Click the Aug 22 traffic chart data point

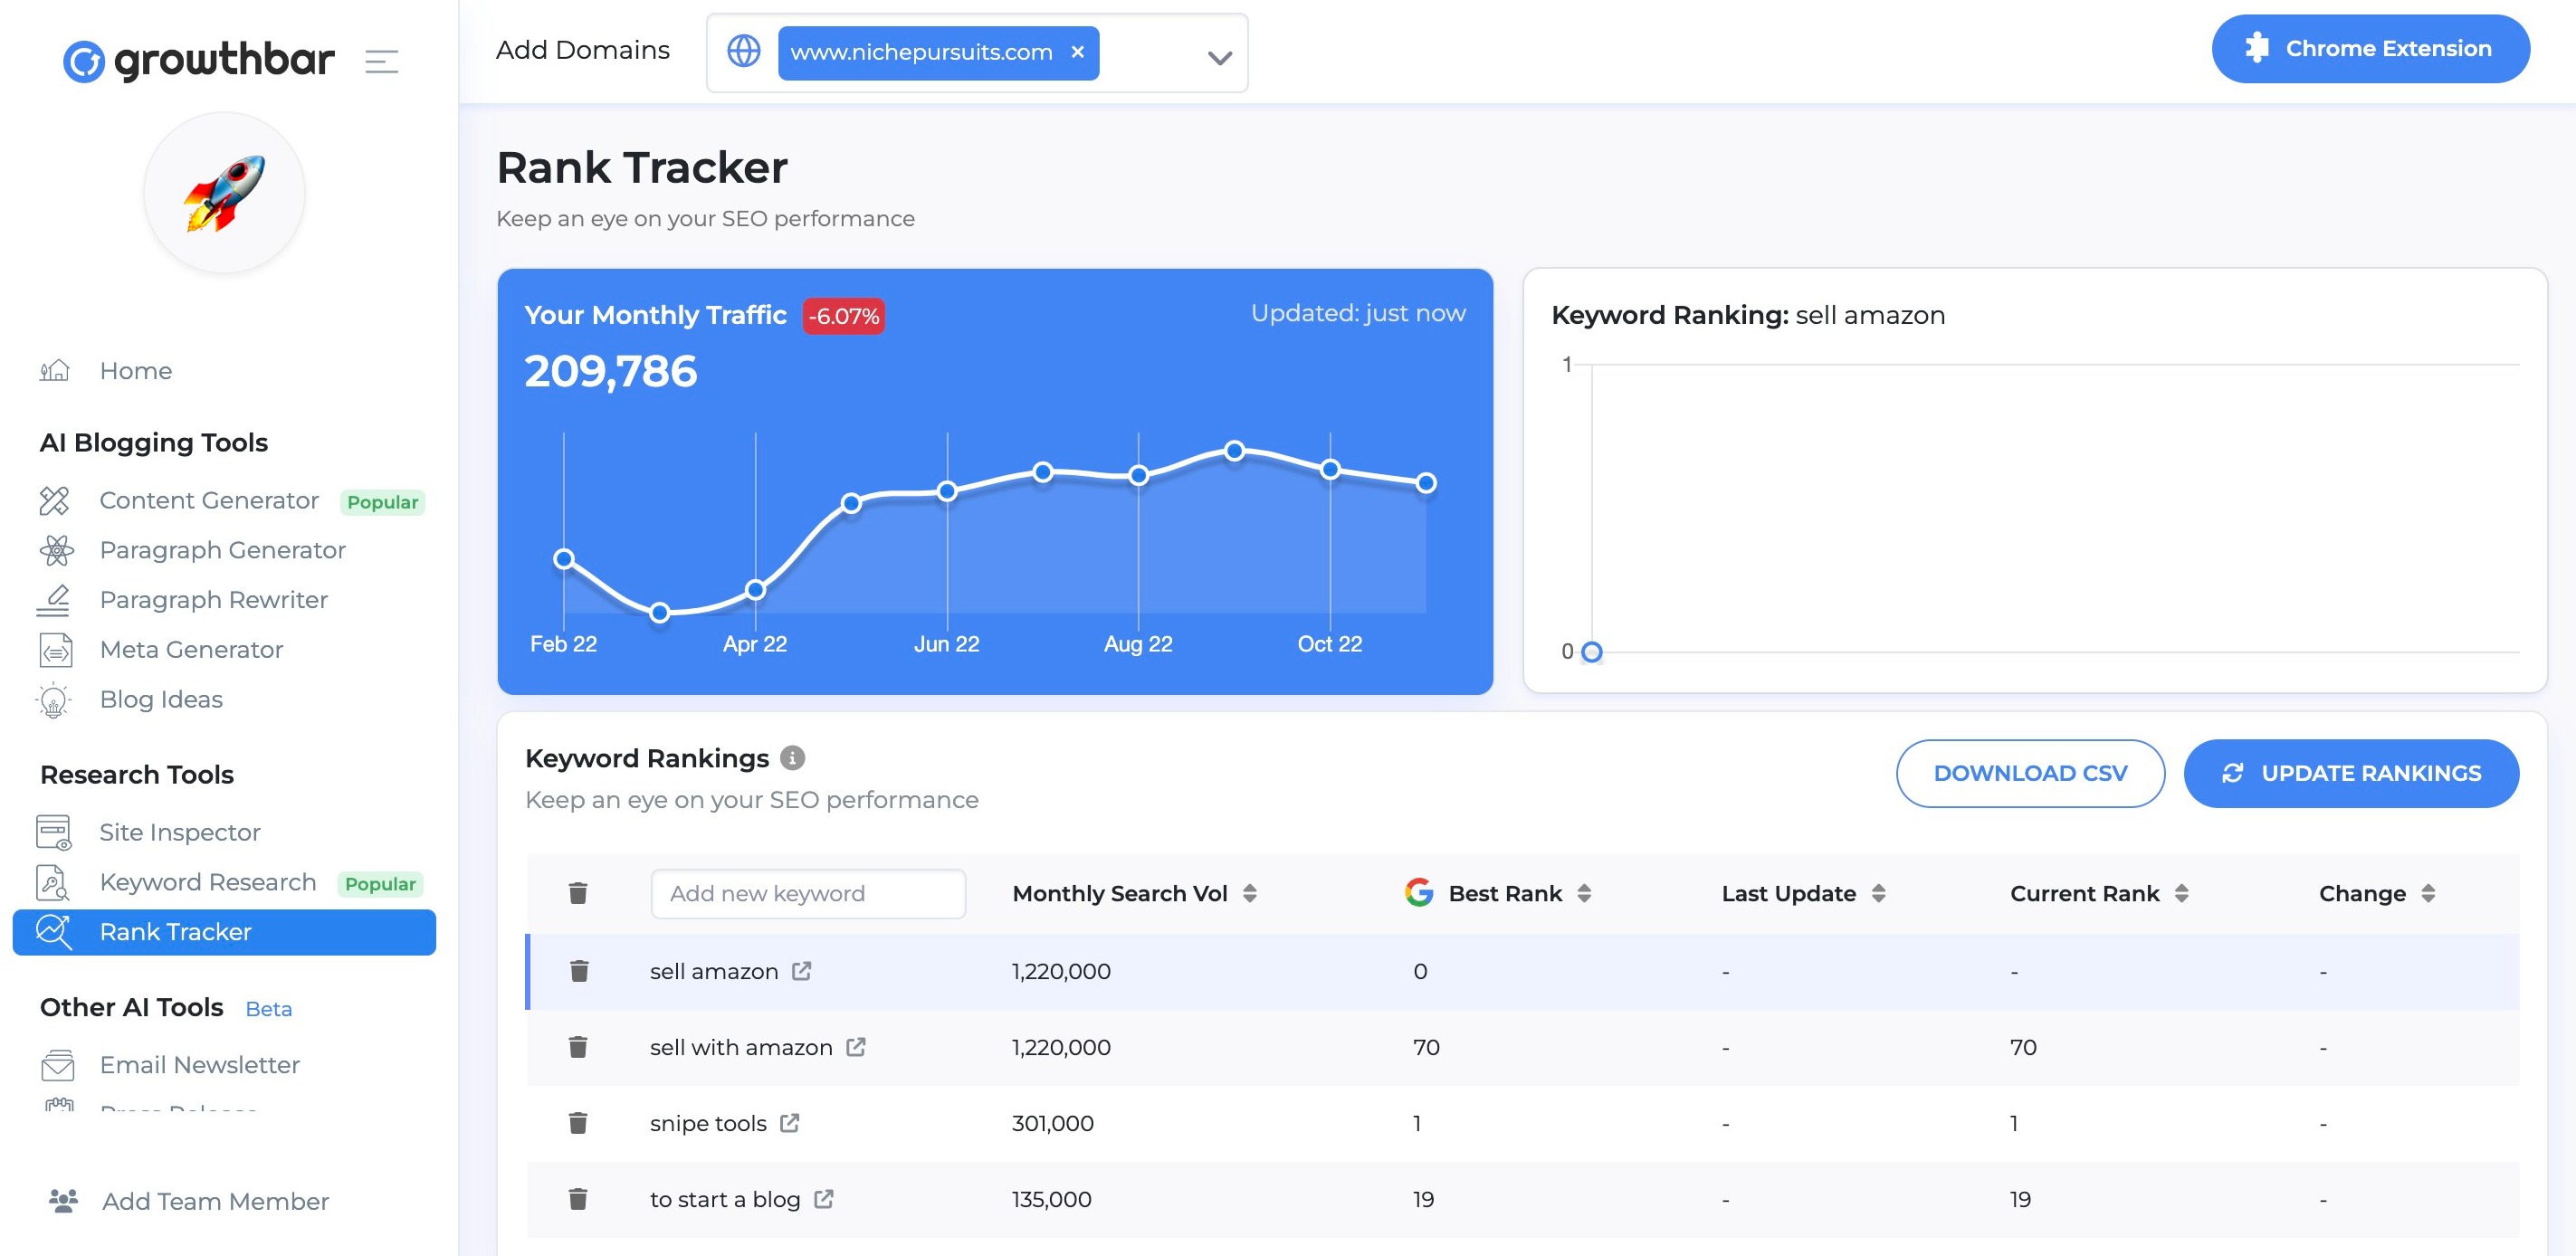pyautogui.click(x=1138, y=475)
